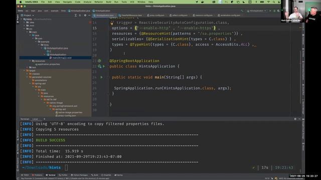Place cursor on @SpringBootApplication annotation
Image resolution: width=321 pixels, height=180 pixels.
click(134, 61)
